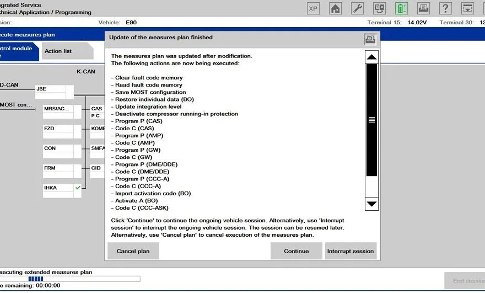Click 'Program P (CAS)' line

pyautogui.click(x=137, y=121)
